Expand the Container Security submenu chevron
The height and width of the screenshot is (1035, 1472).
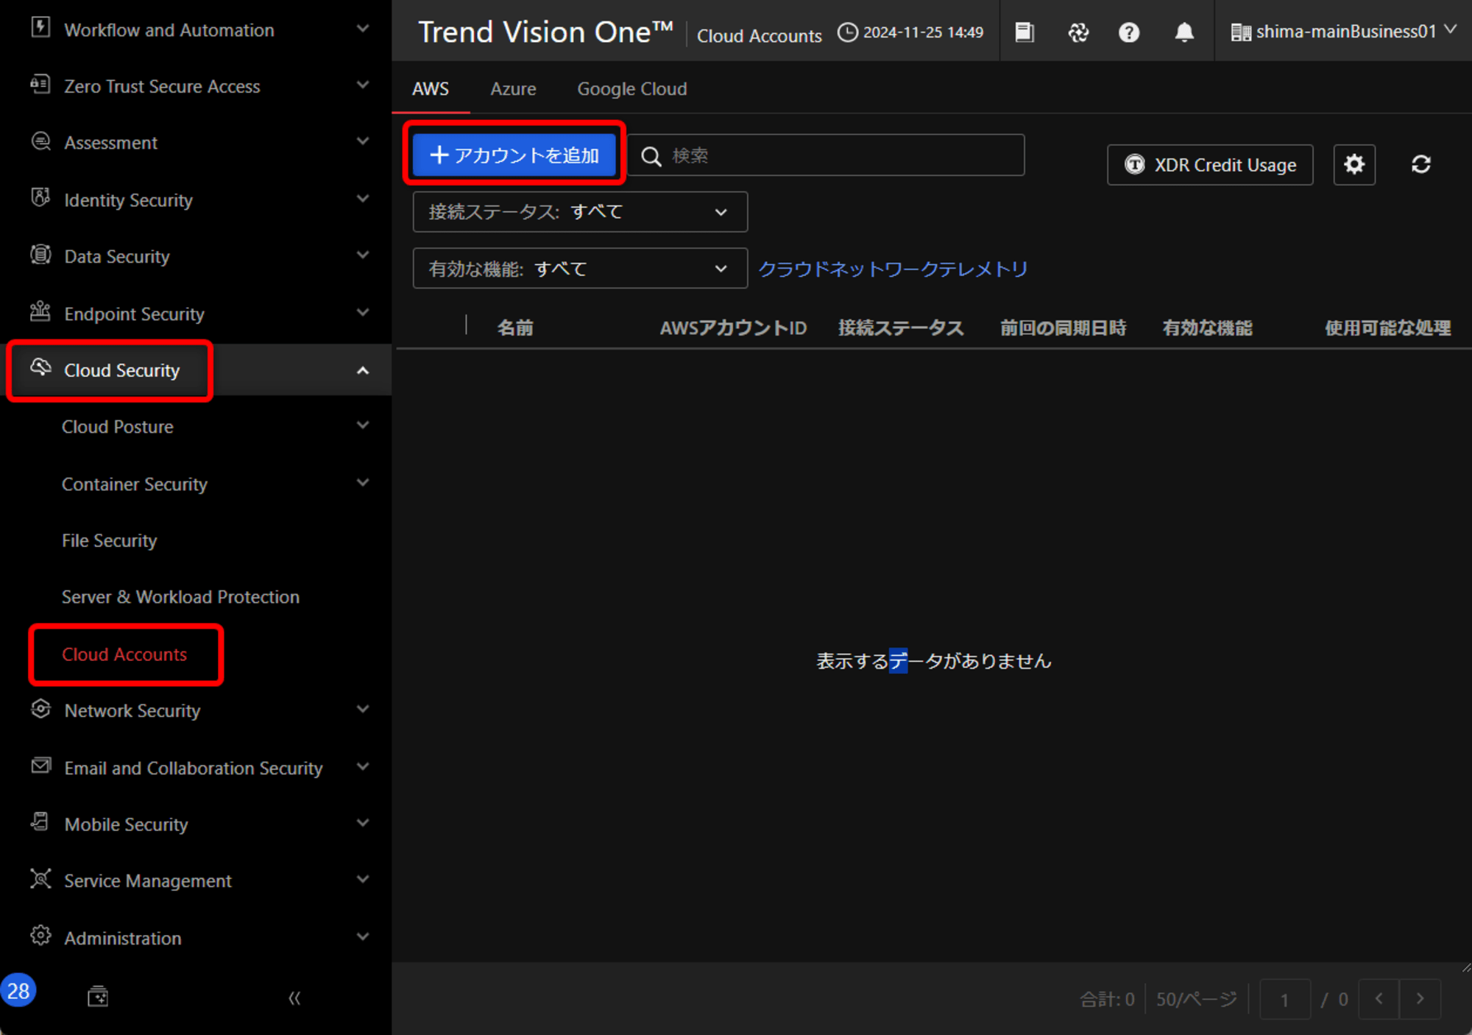point(363,483)
